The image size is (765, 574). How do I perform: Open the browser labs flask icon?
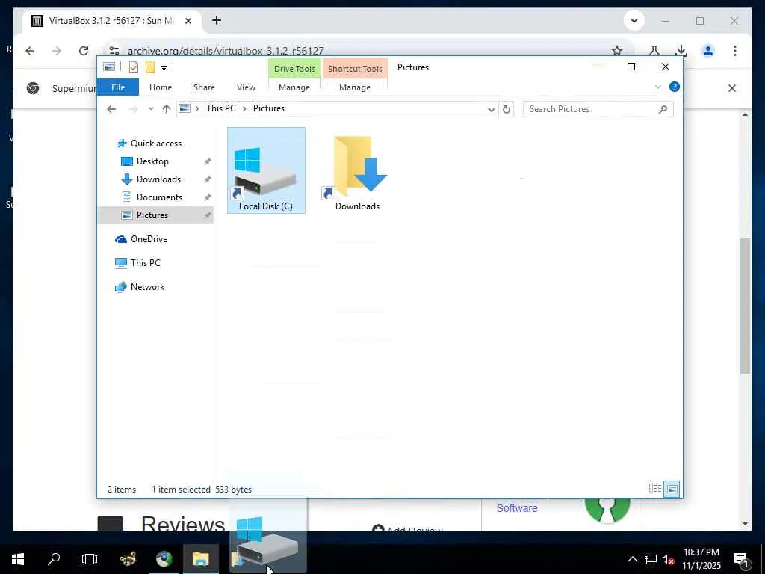pos(654,50)
